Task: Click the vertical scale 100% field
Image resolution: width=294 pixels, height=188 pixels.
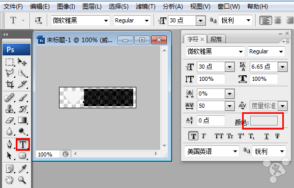Action: (x=211, y=79)
